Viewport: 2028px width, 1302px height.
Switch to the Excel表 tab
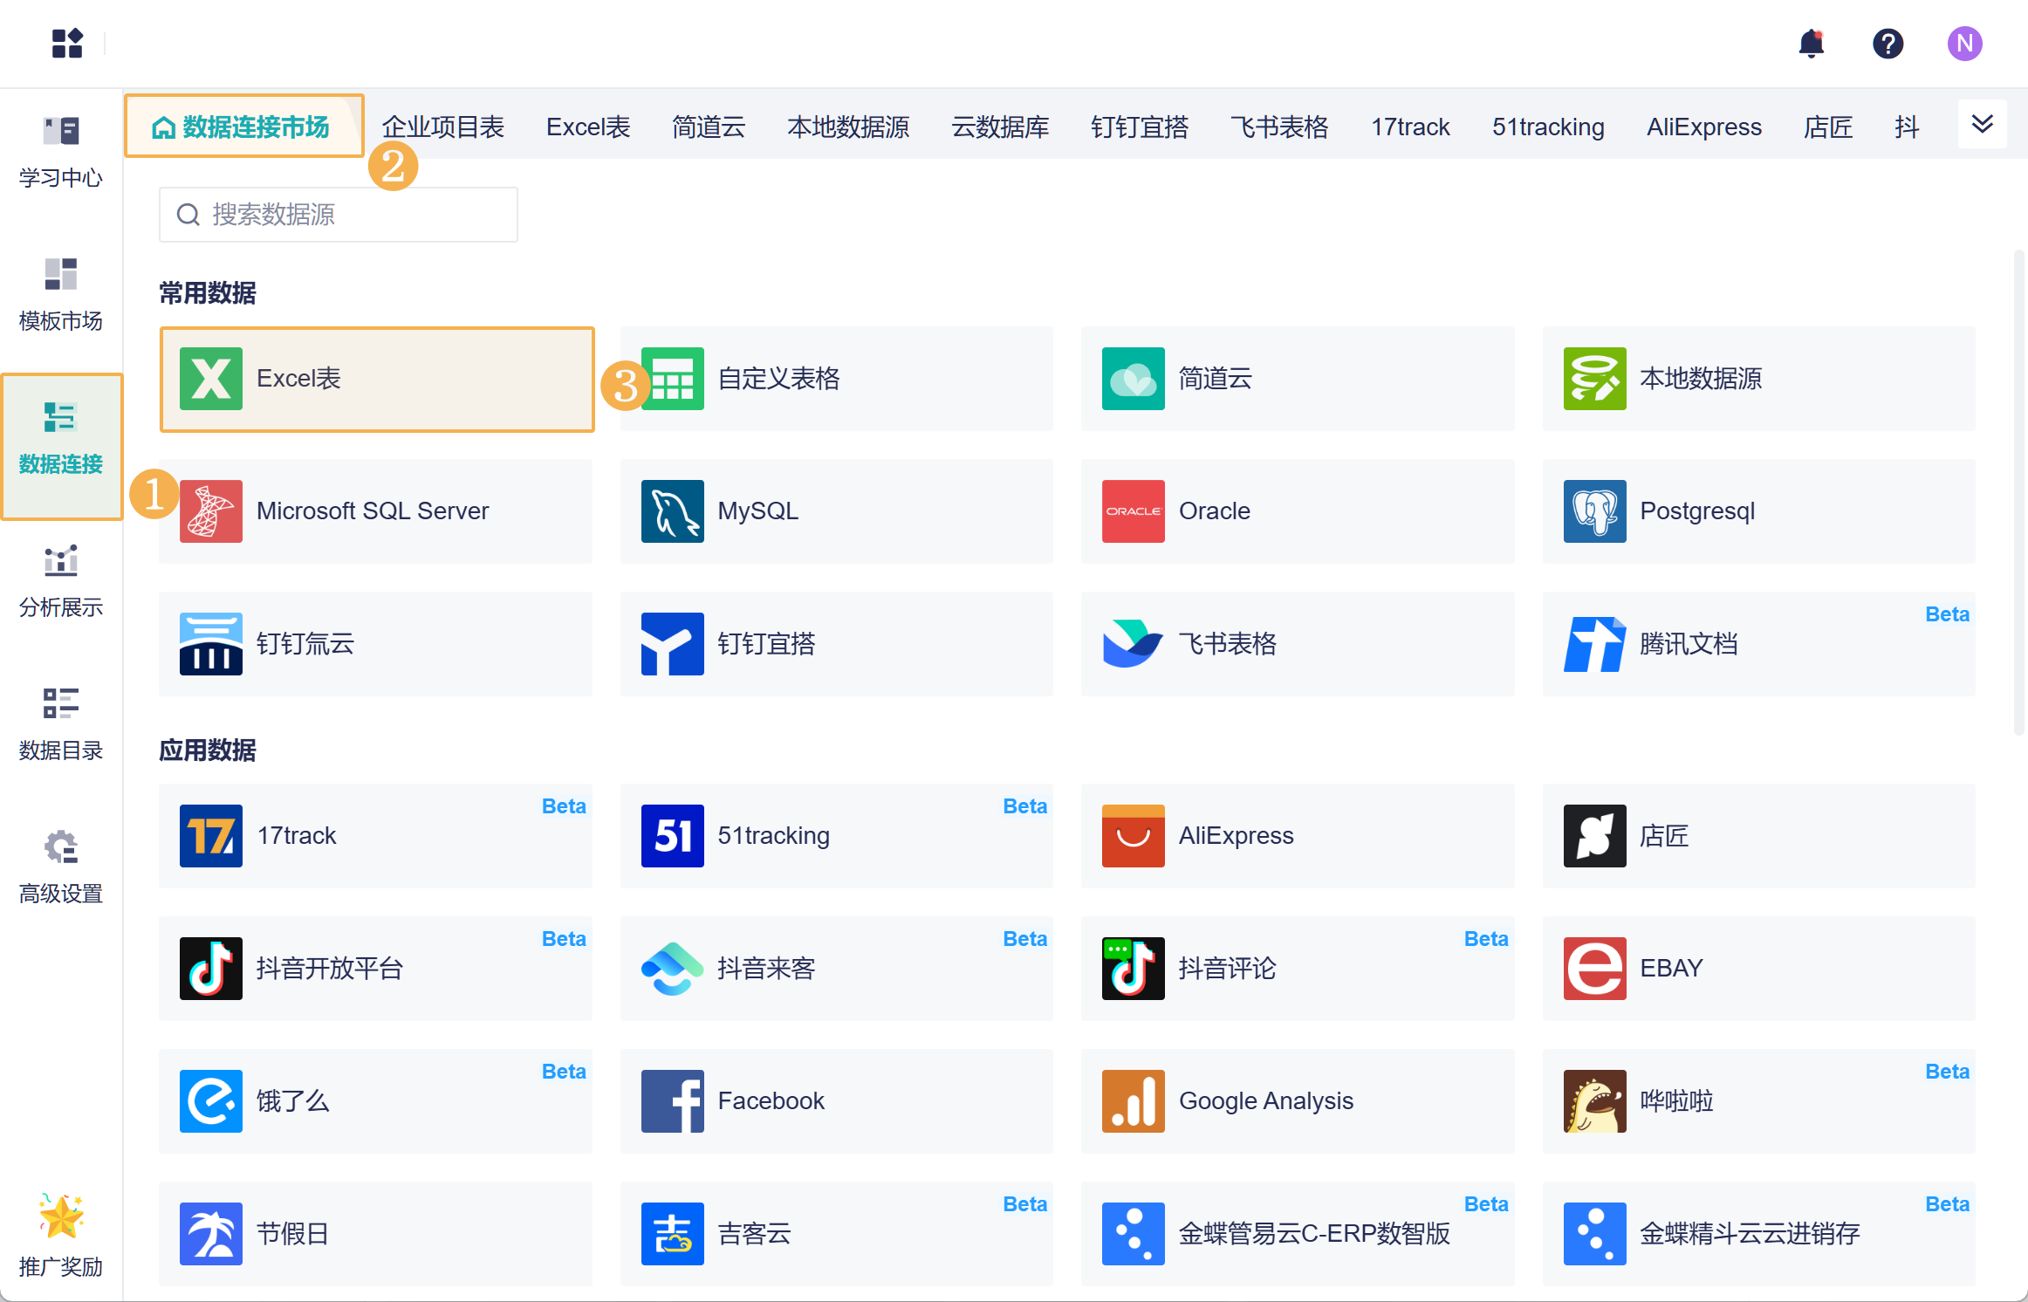click(588, 127)
